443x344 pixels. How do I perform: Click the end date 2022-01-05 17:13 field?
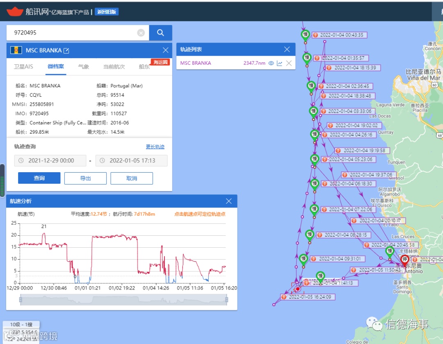click(x=132, y=160)
